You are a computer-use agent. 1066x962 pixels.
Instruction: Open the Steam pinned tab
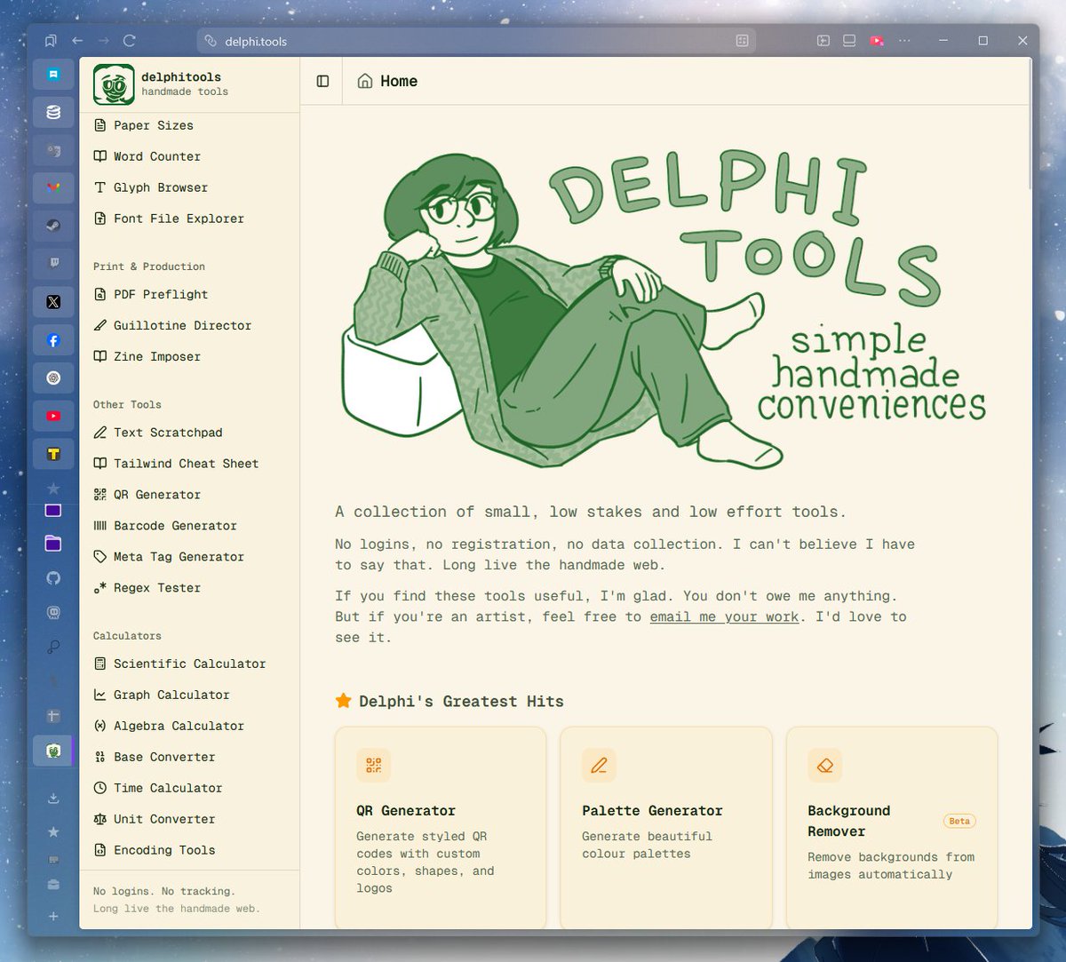(x=53, y=226)
